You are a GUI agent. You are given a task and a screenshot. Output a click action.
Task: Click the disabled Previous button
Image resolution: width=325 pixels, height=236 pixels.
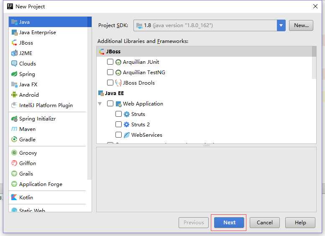(x=194, y=223)
